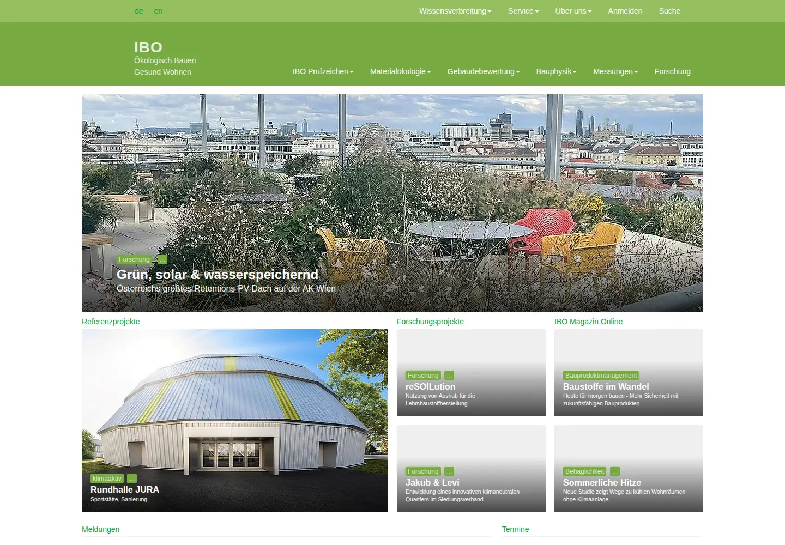Click the klimaaktiv tag on Rundhalle JURA

point(107,479)
